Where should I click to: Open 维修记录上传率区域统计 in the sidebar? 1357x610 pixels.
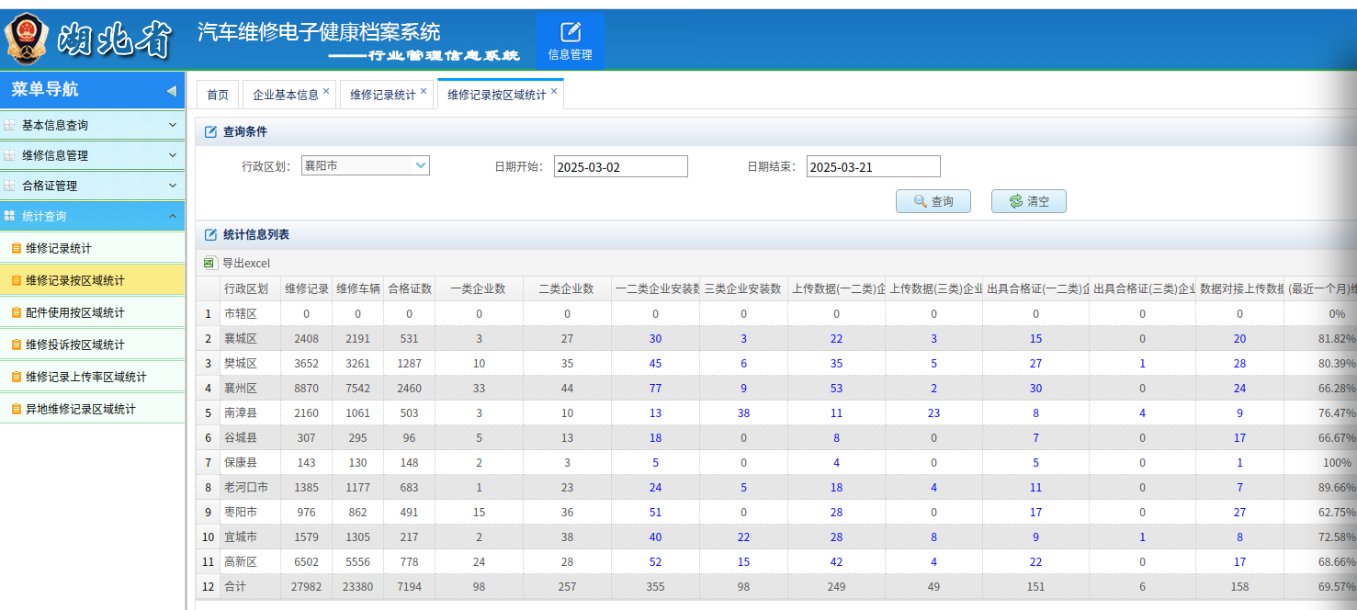pyautogui.click(x=93, y=377)
